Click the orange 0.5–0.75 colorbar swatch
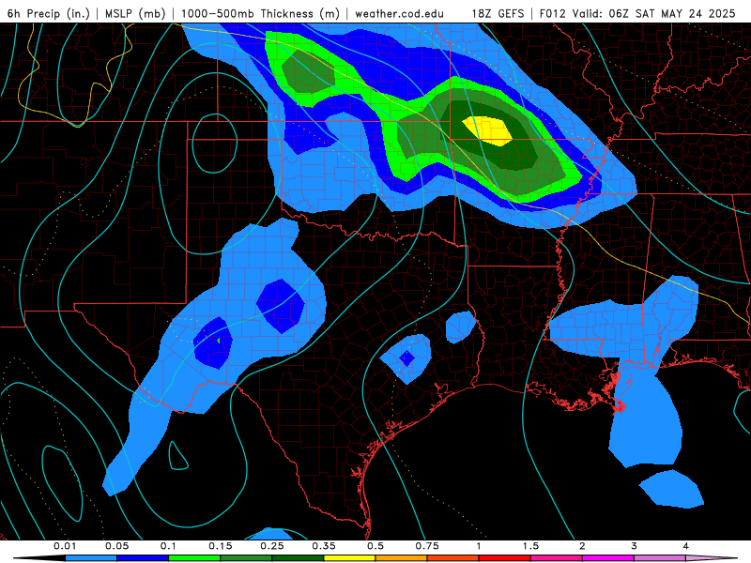 [x=402, y=558]
